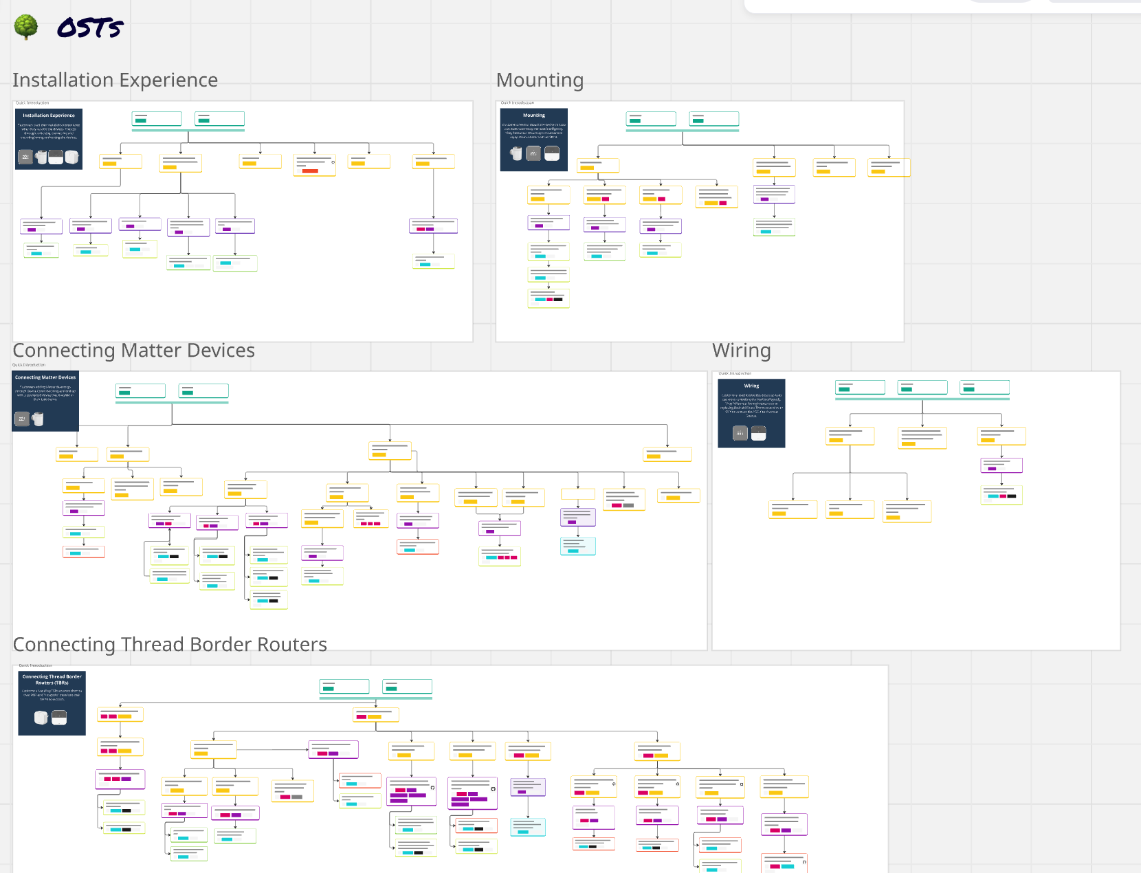The image size is (1141, 873).
Task: Click sync icon on red-tagged Installation Experience card
Action: coord(333,162)
